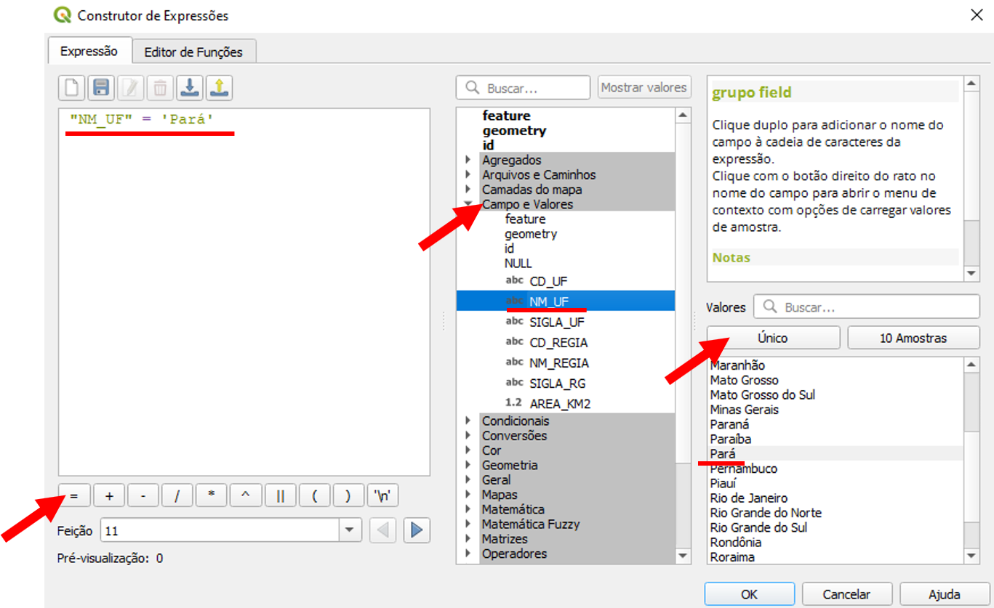Open the Feição dropdown list
The width and height of the screenshot is (994, 608).
350,530
